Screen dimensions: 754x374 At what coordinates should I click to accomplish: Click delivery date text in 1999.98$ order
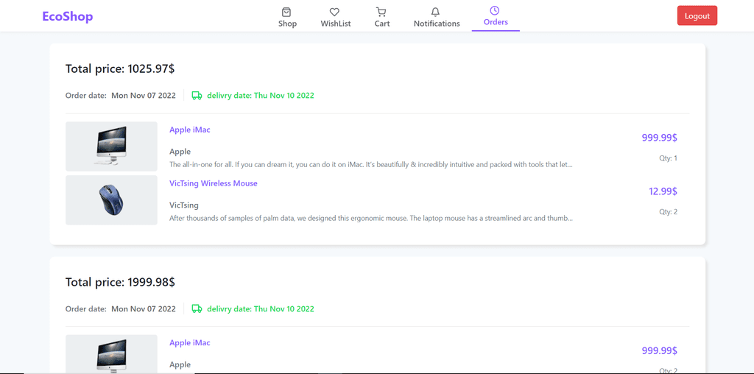(x=260, y=308)
